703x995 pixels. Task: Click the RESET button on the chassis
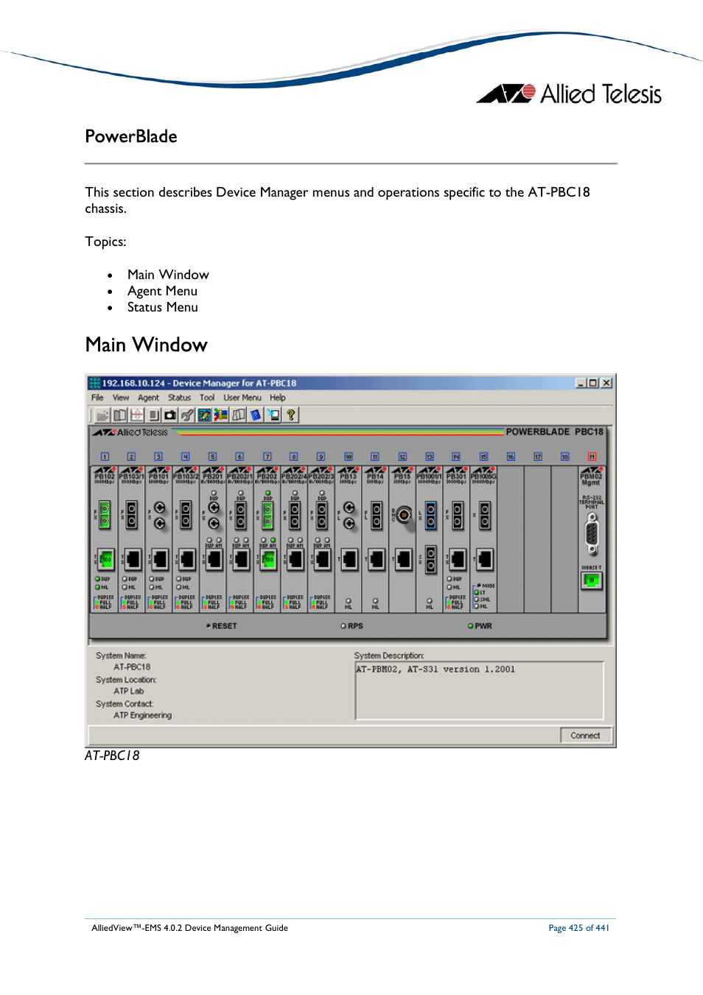coord(222,626)
